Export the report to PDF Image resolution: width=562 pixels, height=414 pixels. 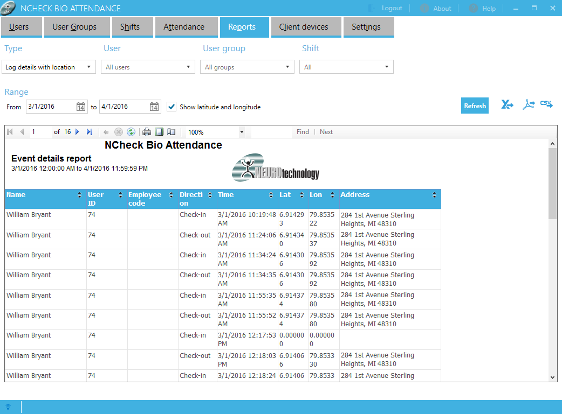pos(529,104)
